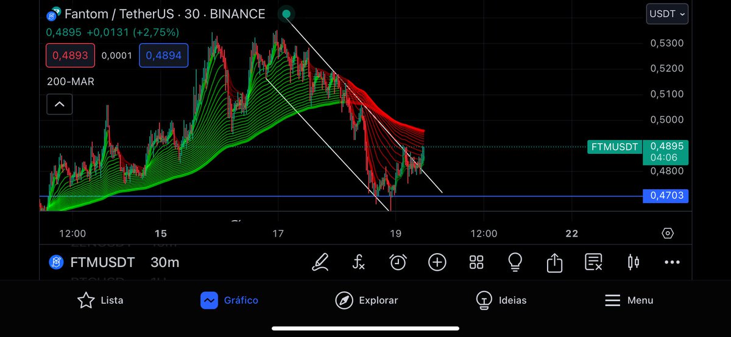Screen dimensions: 731x337
Task: Tap the FTMUSDT symbol logo in toolbar
Action: pyautogui.click(x=56, y=263)
